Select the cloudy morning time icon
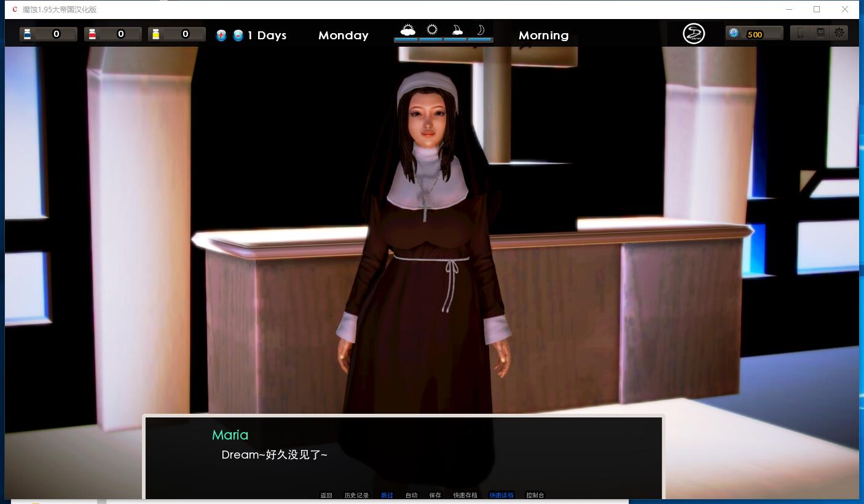Image resolution: width=864 pixels, height=504 pixels. click(407, 30)
